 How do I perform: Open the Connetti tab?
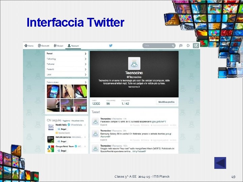coord(44,45)
